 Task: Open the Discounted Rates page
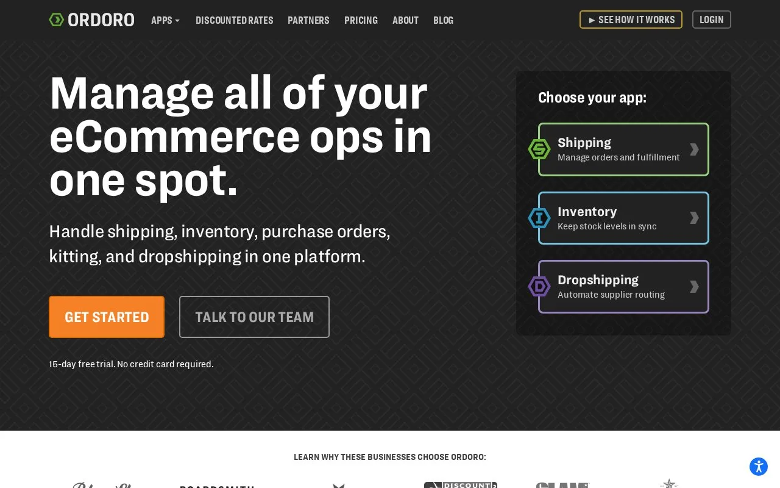(234, 20)
